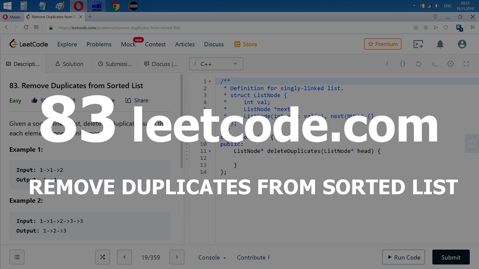
Task: Switch to the Discuss tab in problem panel
Action: pos(161,64)
